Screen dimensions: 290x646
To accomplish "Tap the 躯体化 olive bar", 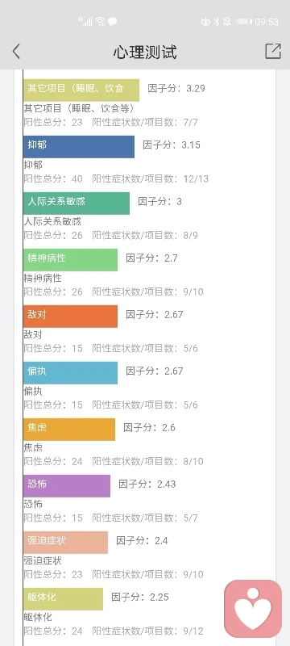I will click(64, 599).
